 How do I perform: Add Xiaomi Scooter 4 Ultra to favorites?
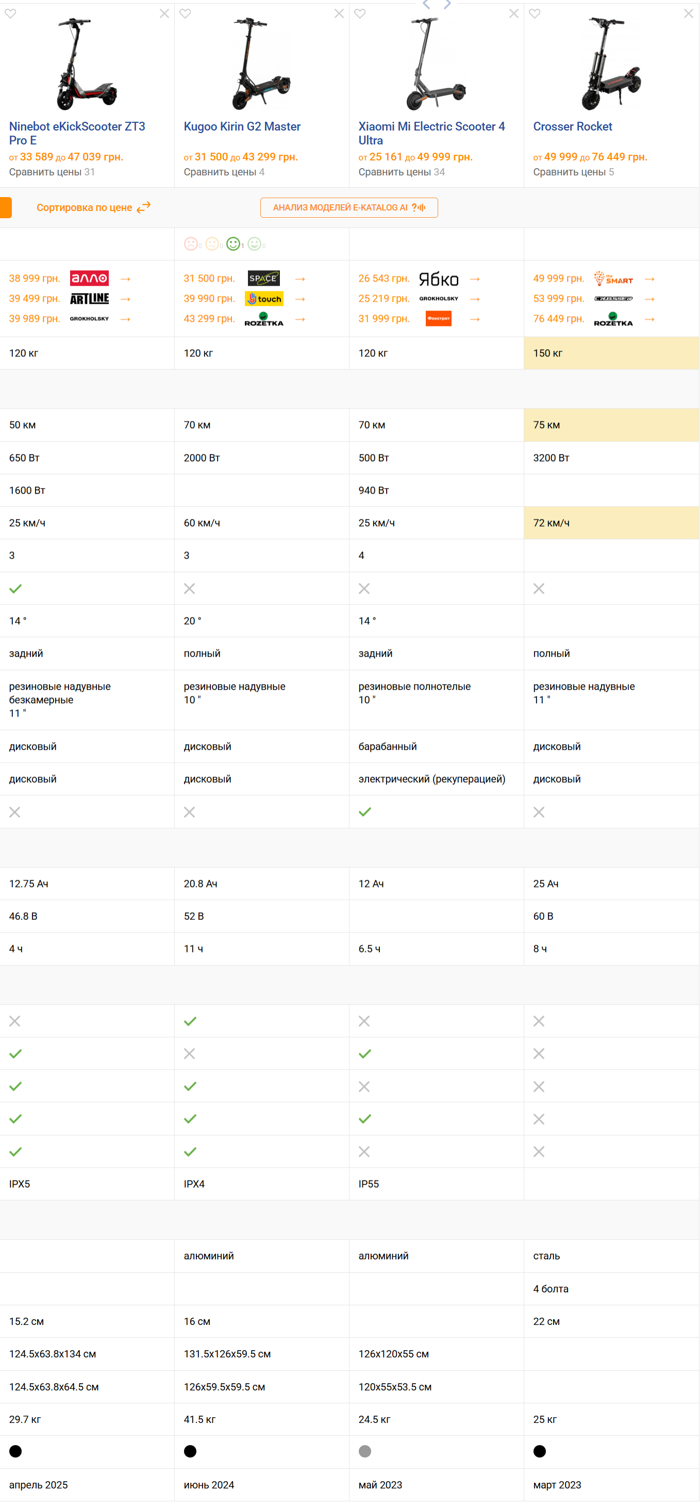pyautogui.click(x=360, y=13)
